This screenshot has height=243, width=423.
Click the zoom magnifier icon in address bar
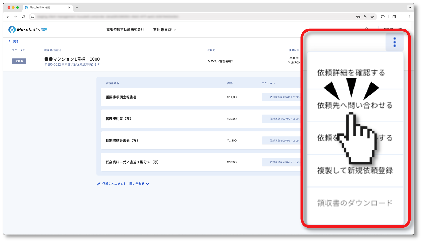coord(365,17)
